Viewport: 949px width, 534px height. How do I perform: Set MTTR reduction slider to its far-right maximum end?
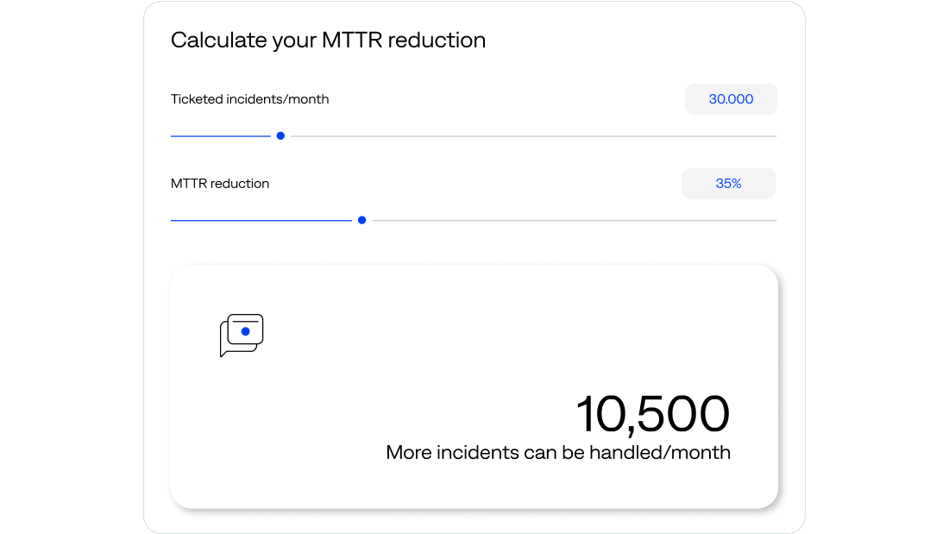775,220
